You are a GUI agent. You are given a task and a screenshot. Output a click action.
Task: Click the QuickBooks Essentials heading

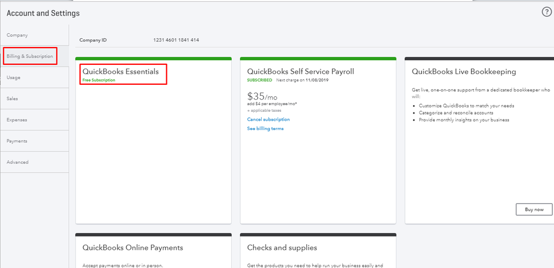[x=120, y=71]
